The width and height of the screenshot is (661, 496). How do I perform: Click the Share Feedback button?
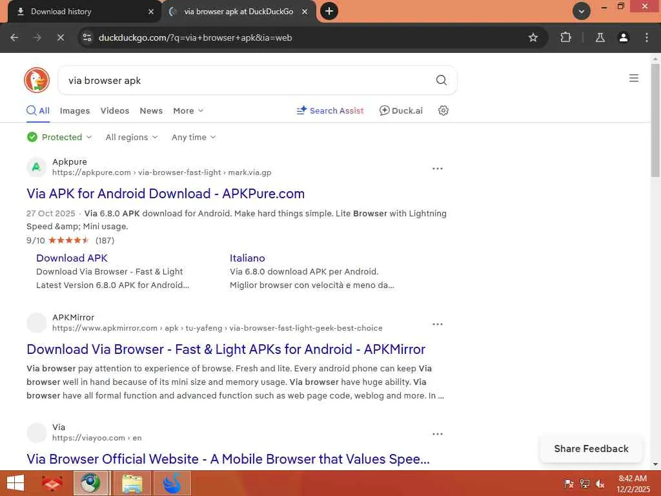pos(591,449)
